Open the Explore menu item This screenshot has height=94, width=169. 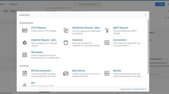click(x=13, y=4)
